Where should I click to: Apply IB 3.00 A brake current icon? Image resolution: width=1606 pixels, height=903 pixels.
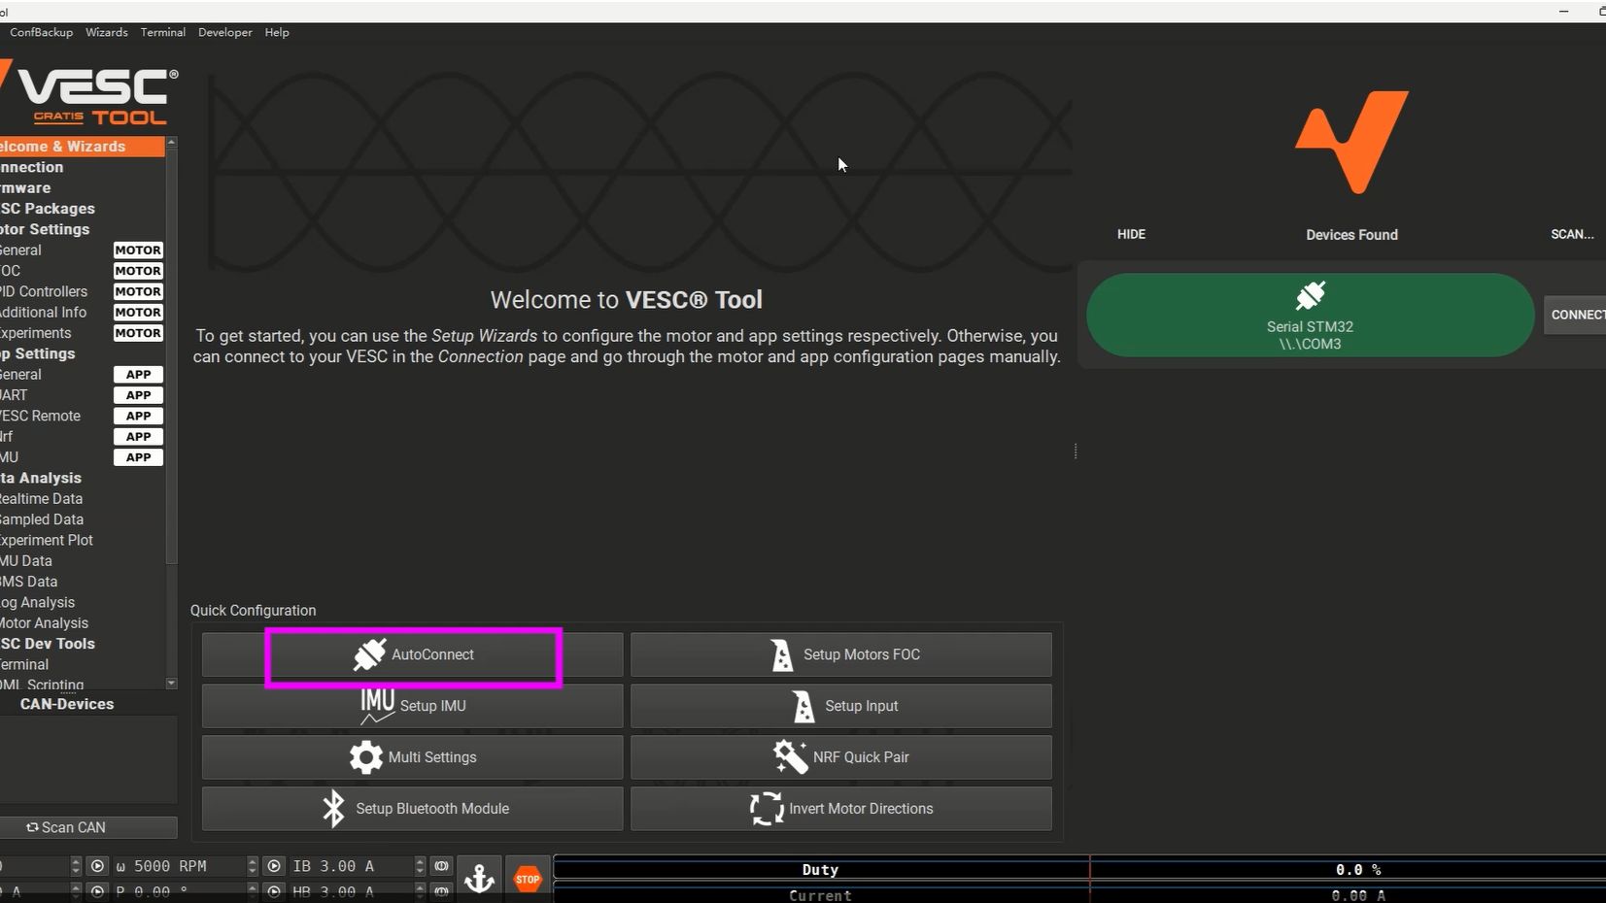click(x=441, y=866)
